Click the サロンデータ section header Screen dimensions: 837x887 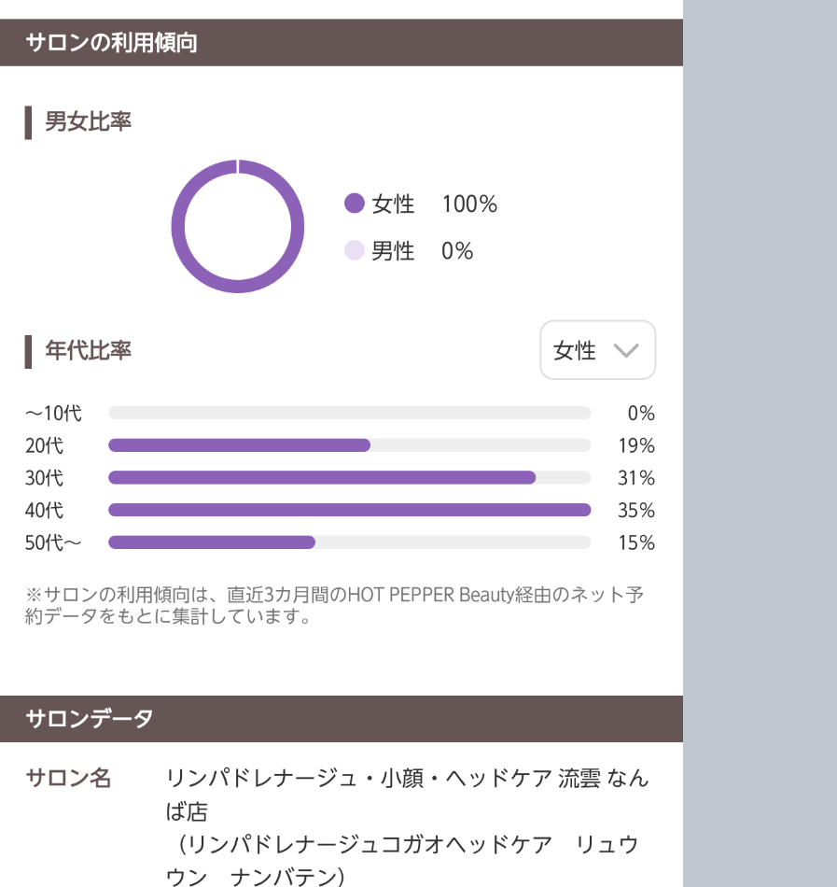90,719
